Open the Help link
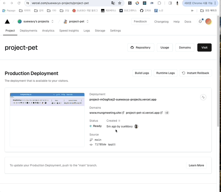This screenshot has width=221, height=192. (x=176, y=21)
